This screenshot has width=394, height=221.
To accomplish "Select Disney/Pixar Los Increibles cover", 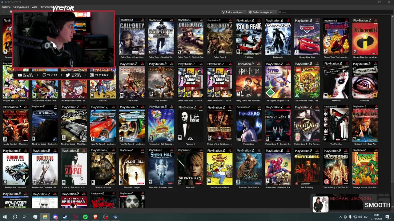I will pos(365,37).
